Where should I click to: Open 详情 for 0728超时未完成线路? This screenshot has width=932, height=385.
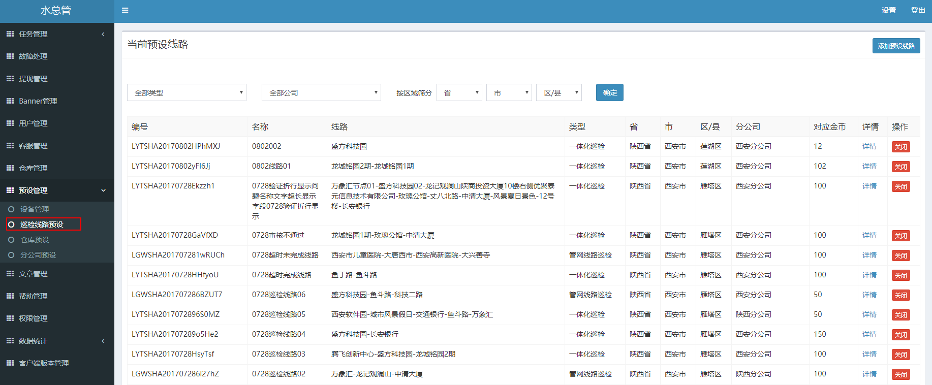[869, 255]
